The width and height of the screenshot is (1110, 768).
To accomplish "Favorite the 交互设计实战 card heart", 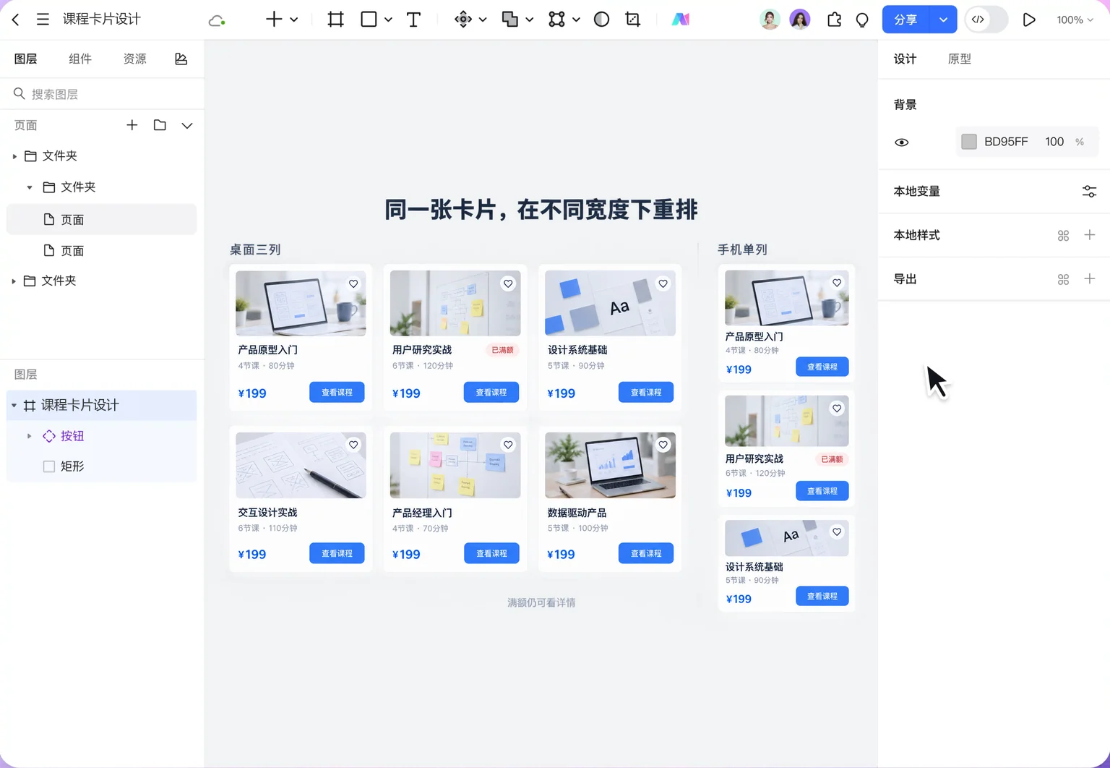I will pyautogui.click(x=353, y=445).
